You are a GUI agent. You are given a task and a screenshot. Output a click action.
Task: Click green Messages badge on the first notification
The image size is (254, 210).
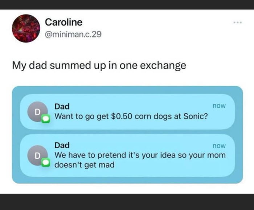point(45,119)
